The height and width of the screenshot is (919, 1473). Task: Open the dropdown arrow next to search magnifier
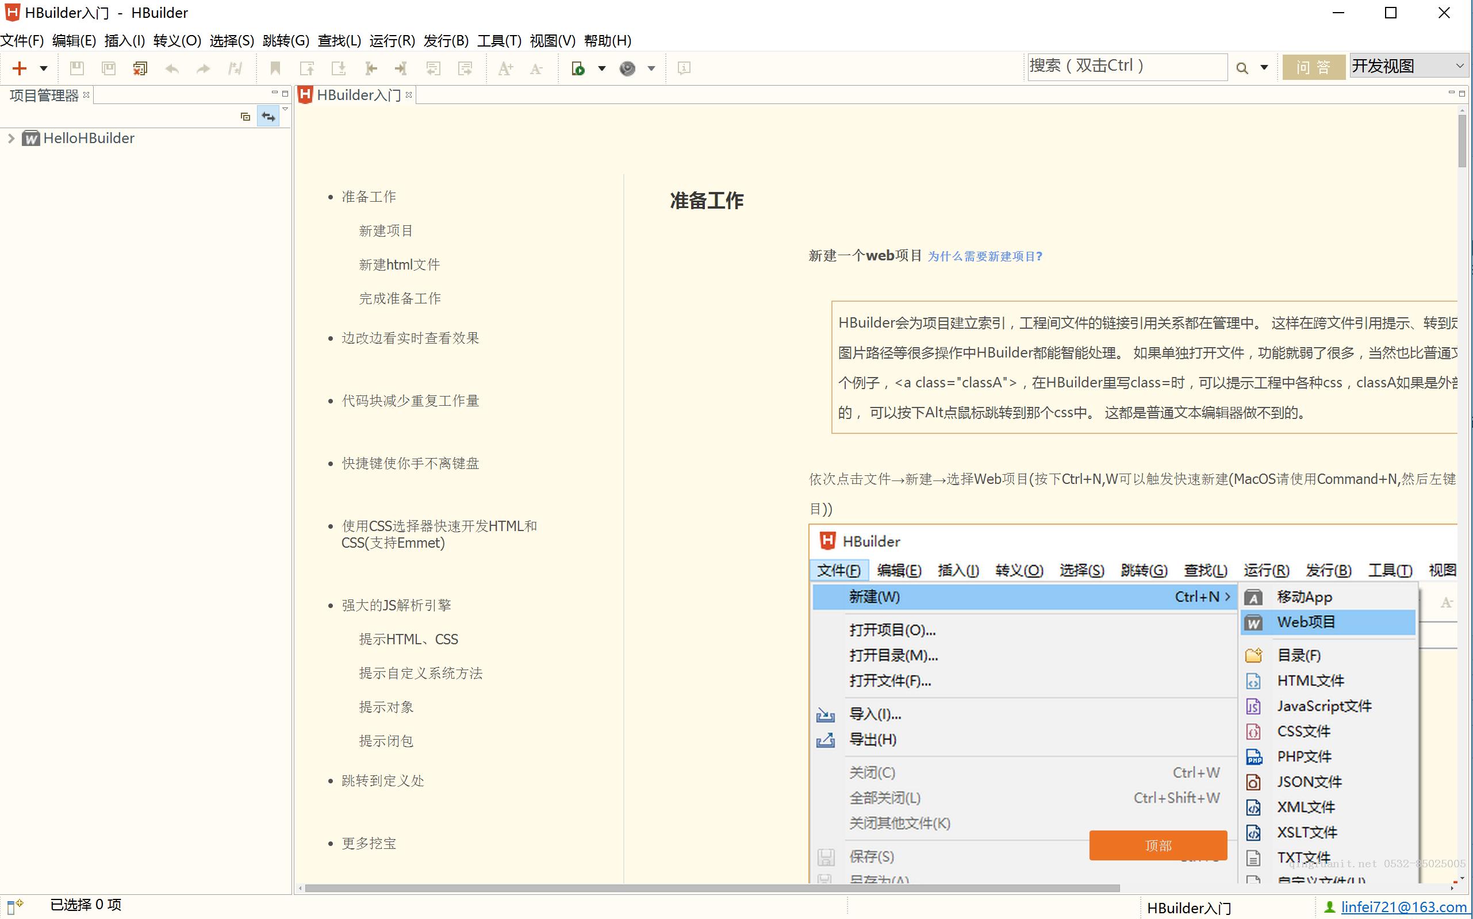click(x=1264, y=67)
